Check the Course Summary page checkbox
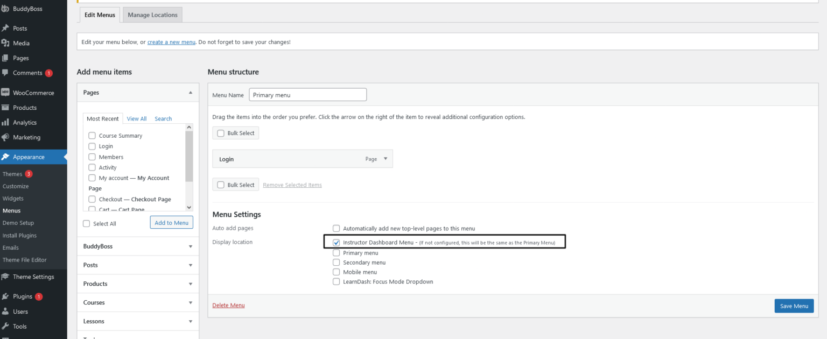The width and height of the screenshot is (827, 339). (x=92, y=136)
